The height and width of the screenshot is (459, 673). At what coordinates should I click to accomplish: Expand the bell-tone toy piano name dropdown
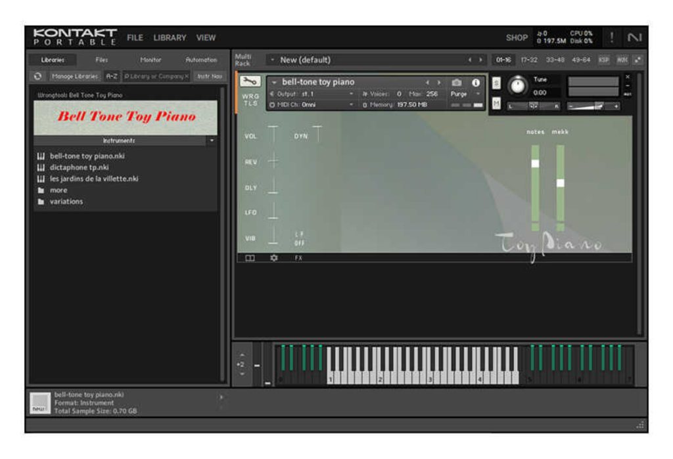[x=274, y=82]
